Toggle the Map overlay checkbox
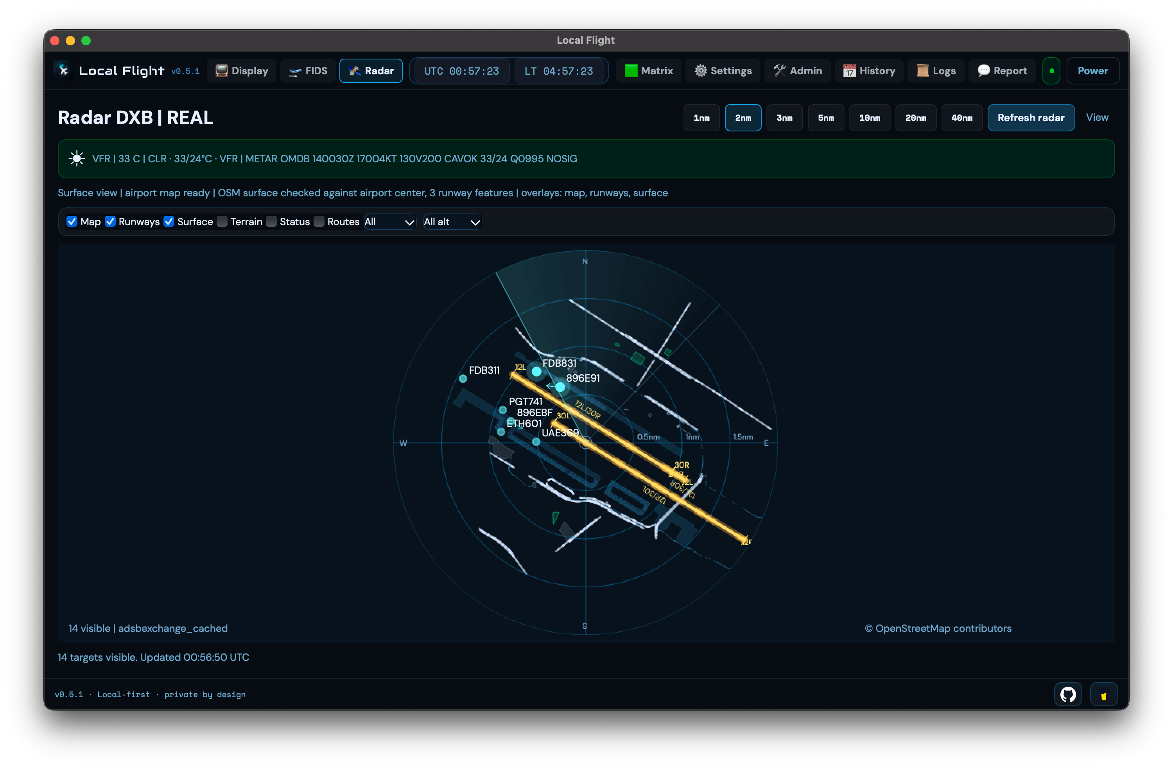Screen dimensions: 1173x768 click(x=72, y=222)
